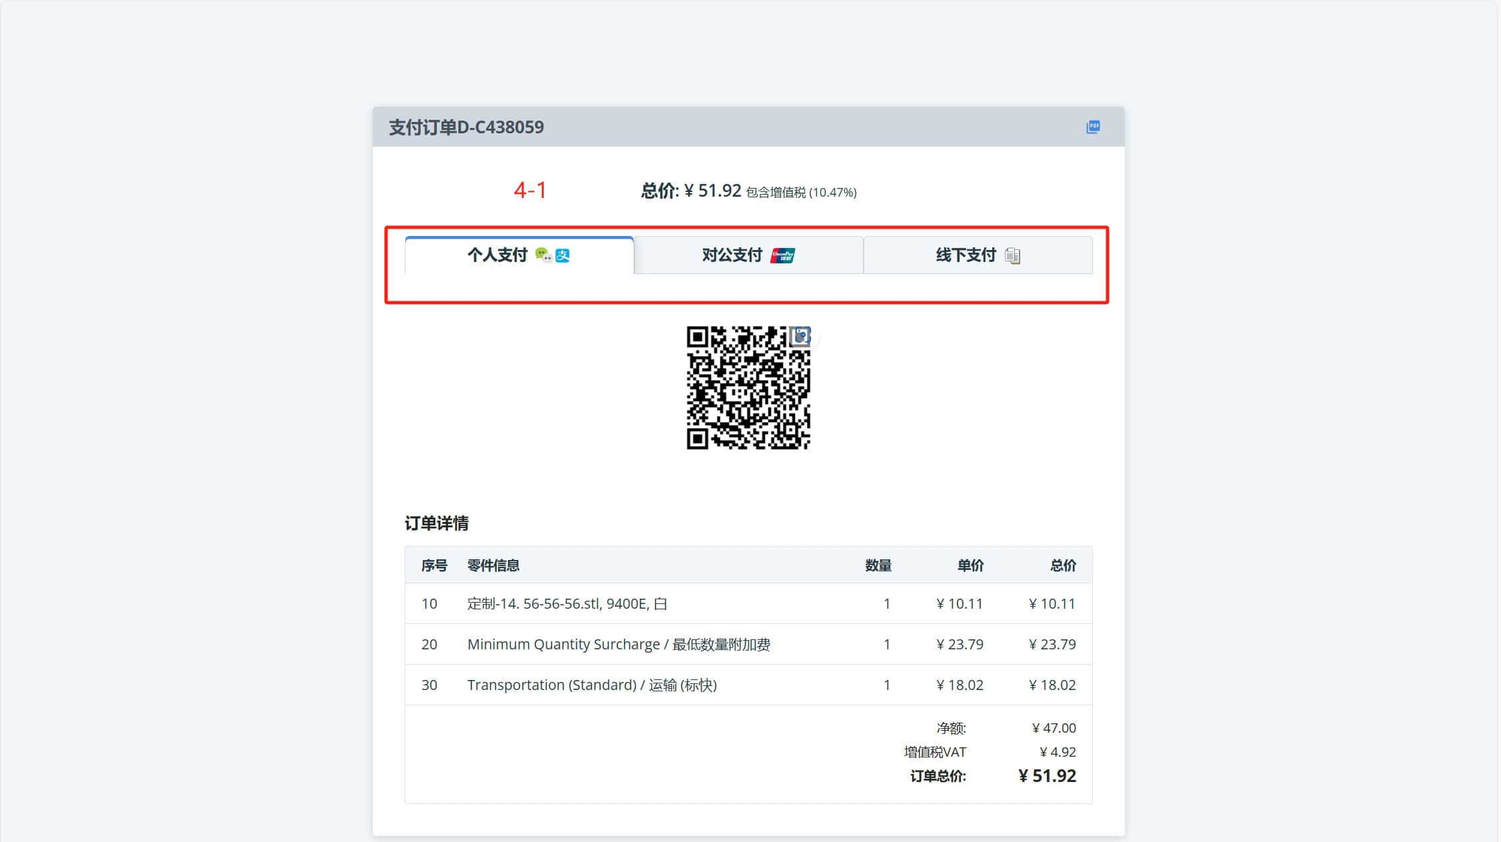
Task: Click the 总价 column header
Action: [1063, 565]
